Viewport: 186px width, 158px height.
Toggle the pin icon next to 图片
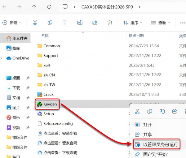pos(28,108)
